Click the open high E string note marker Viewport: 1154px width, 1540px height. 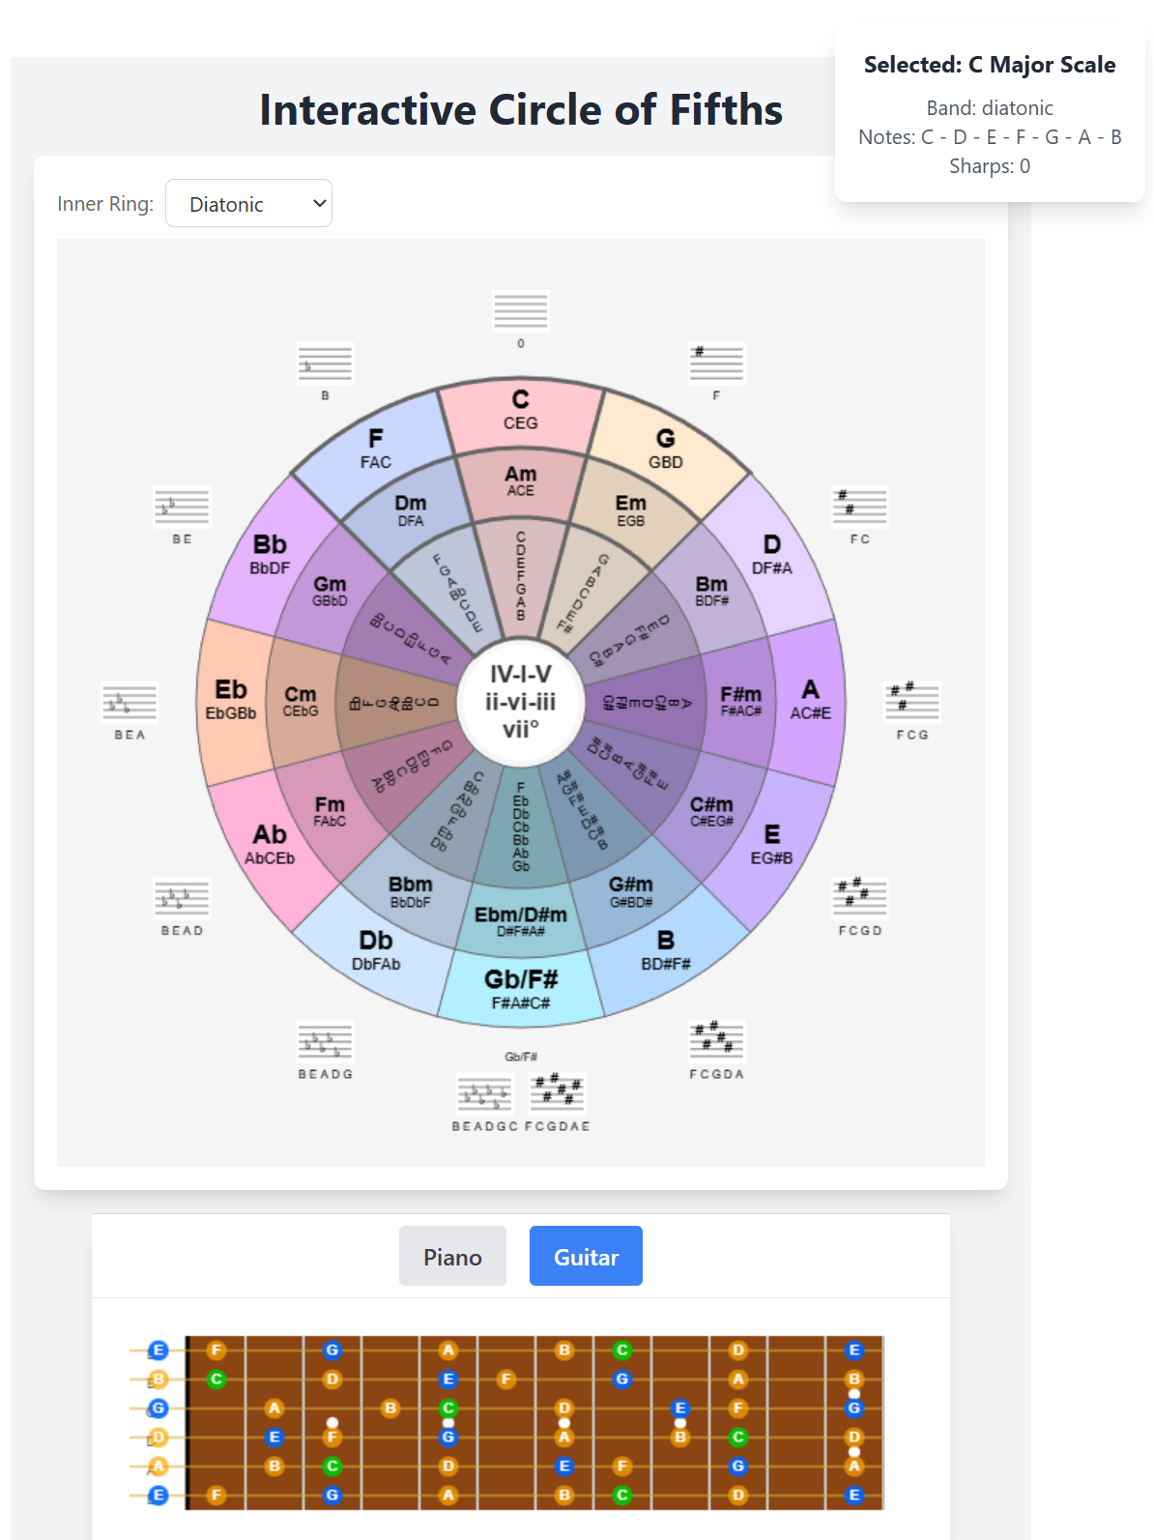pyautogui.click(x=159, y=1351)
